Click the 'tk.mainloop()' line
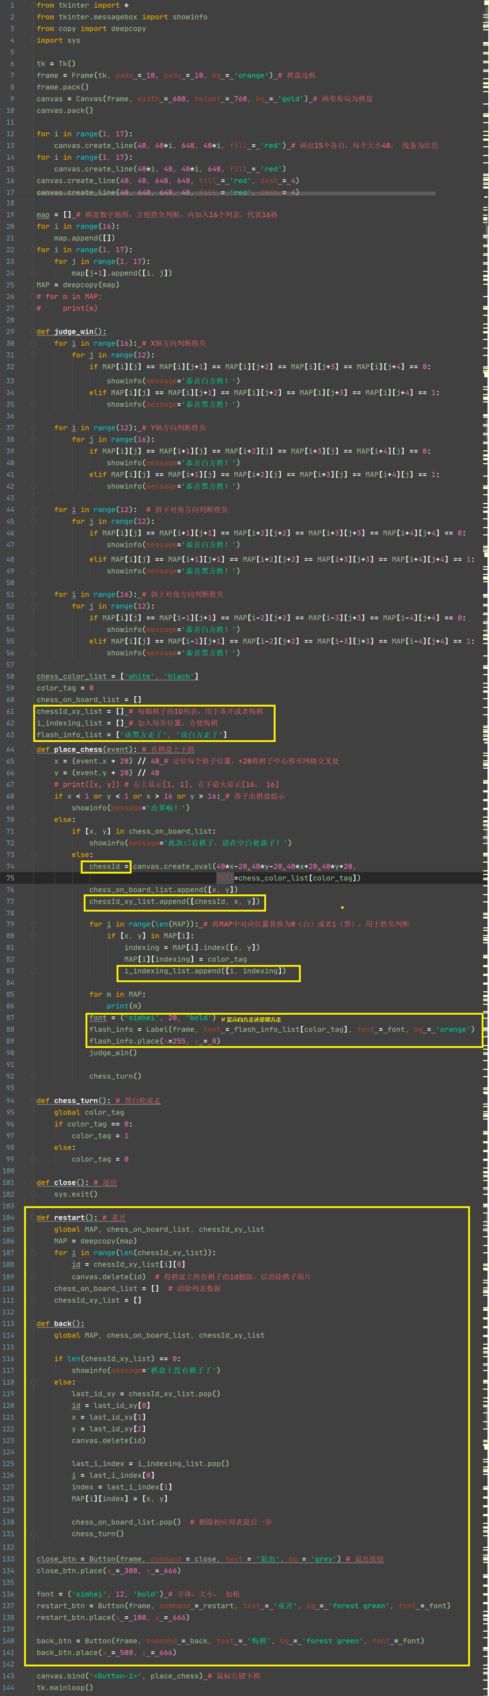489x1696 pixels. 65,1688
